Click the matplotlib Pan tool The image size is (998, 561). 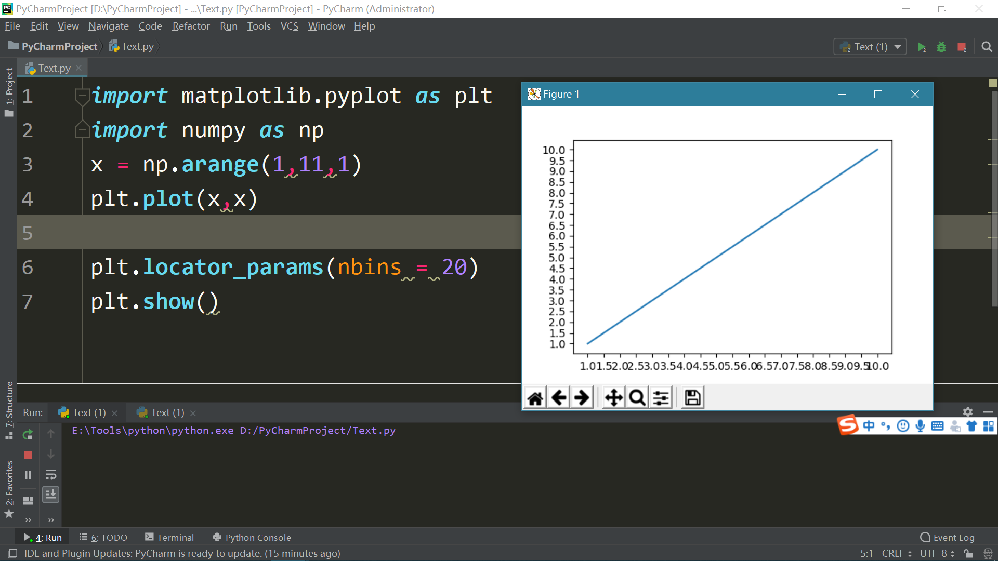tap(613, 398)
